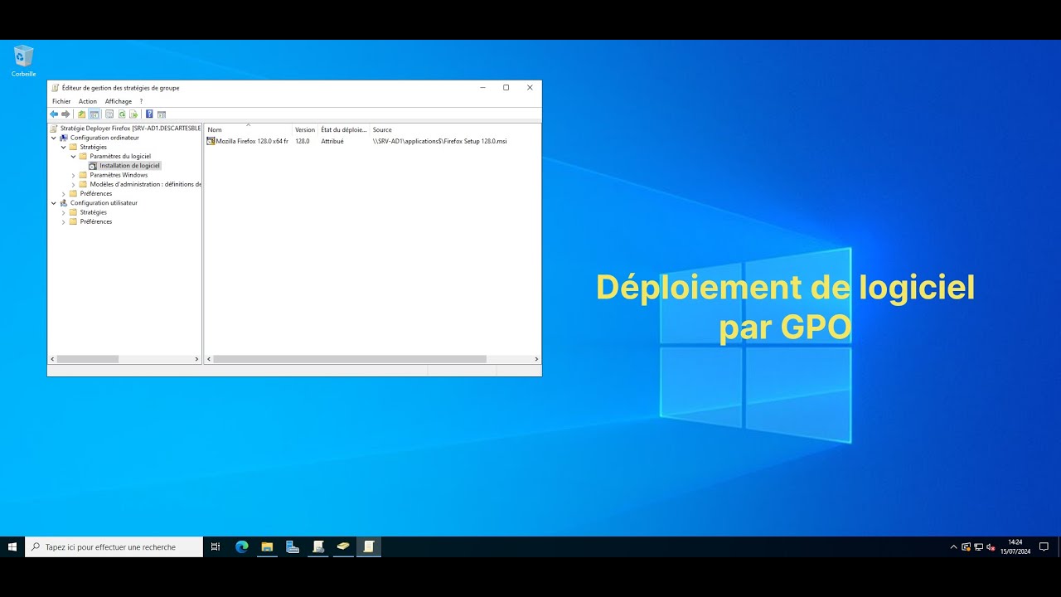Show hidden tray icons with the chevron
Screen dimensions: 1061x597
click(x=953, y=546)
